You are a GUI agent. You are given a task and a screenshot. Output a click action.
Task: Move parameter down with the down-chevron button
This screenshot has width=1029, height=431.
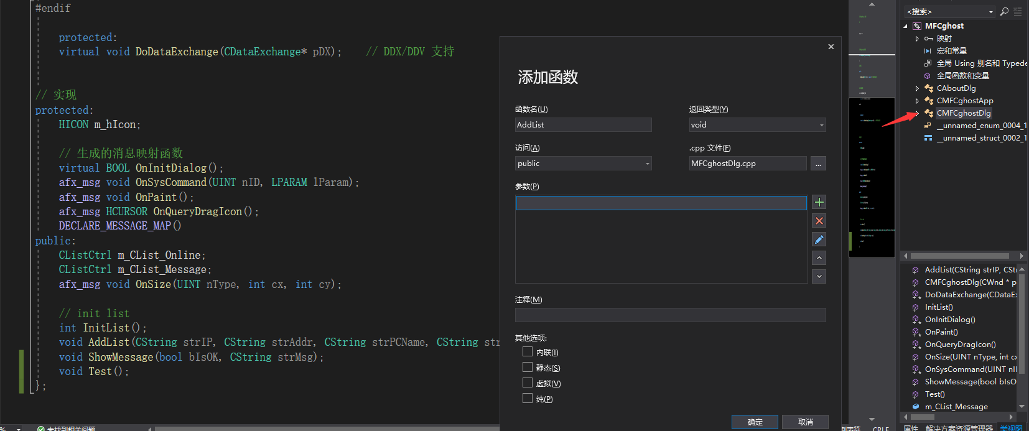click(819, 276)
